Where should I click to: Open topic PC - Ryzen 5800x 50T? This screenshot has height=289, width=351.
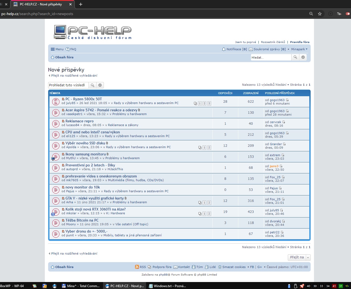pos(84,99)
